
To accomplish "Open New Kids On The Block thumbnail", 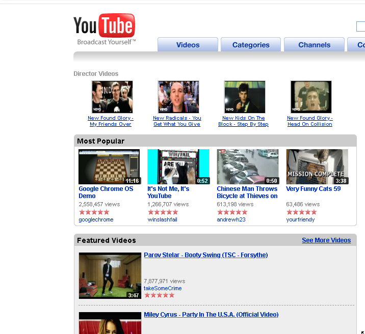I will (245, 97).
